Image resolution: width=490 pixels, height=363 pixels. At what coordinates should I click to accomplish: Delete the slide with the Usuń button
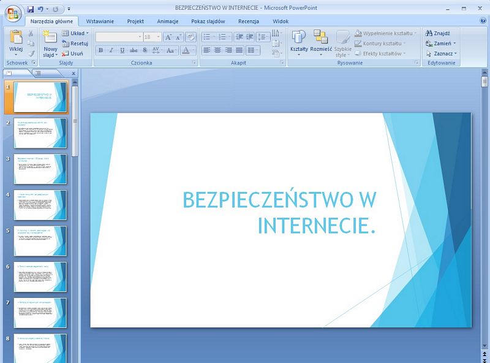[x=73, y=53]
